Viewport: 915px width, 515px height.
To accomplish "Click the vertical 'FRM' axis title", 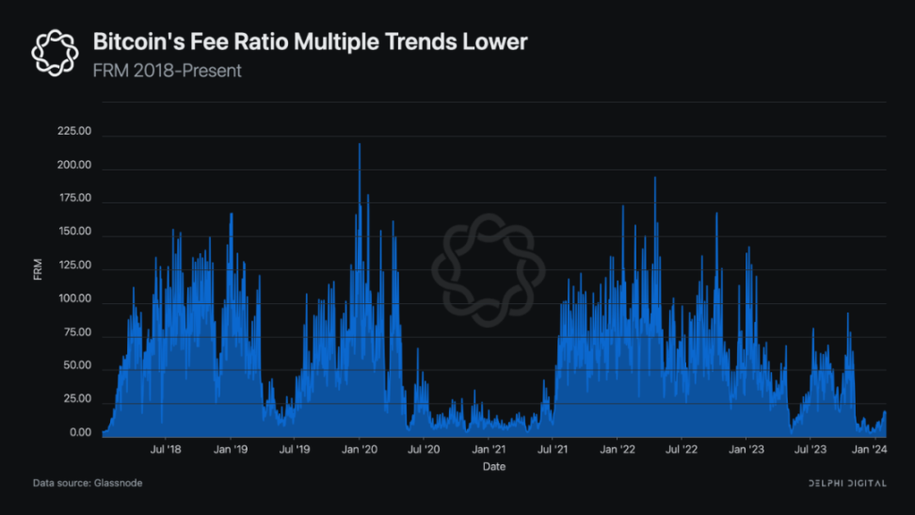I will click(x=38, y=270).
